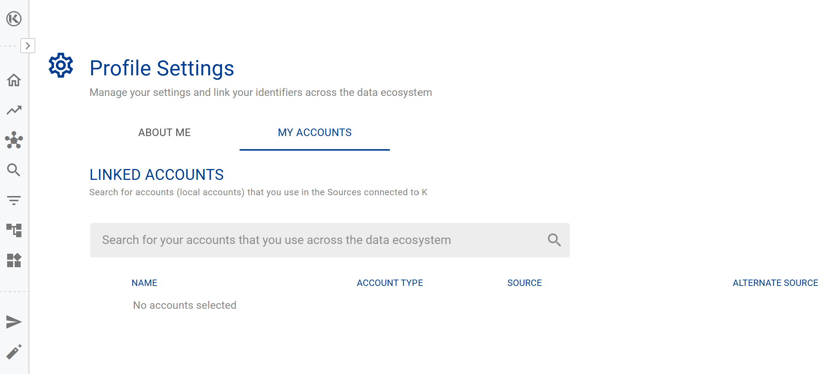
Task: Open the hierarchy tree icon in sidebar
Action: pyautogui.click(x=14, y=230)
